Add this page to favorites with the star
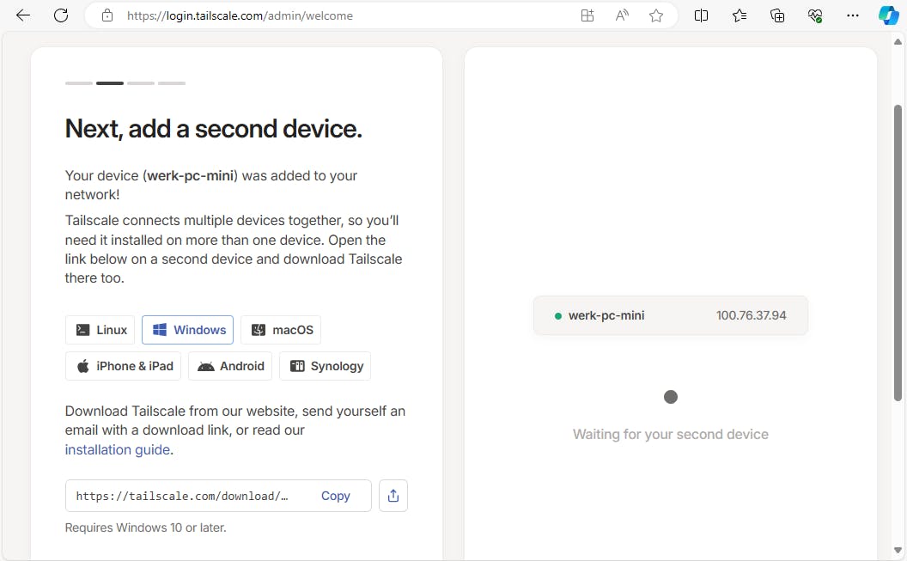Image resolution: width=907 pixels, height=561 pixels. point(656,15)
